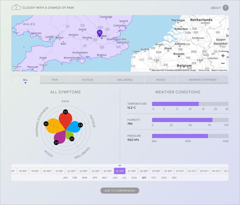Click the orange Morning Stiffness petal

[54, 126]
